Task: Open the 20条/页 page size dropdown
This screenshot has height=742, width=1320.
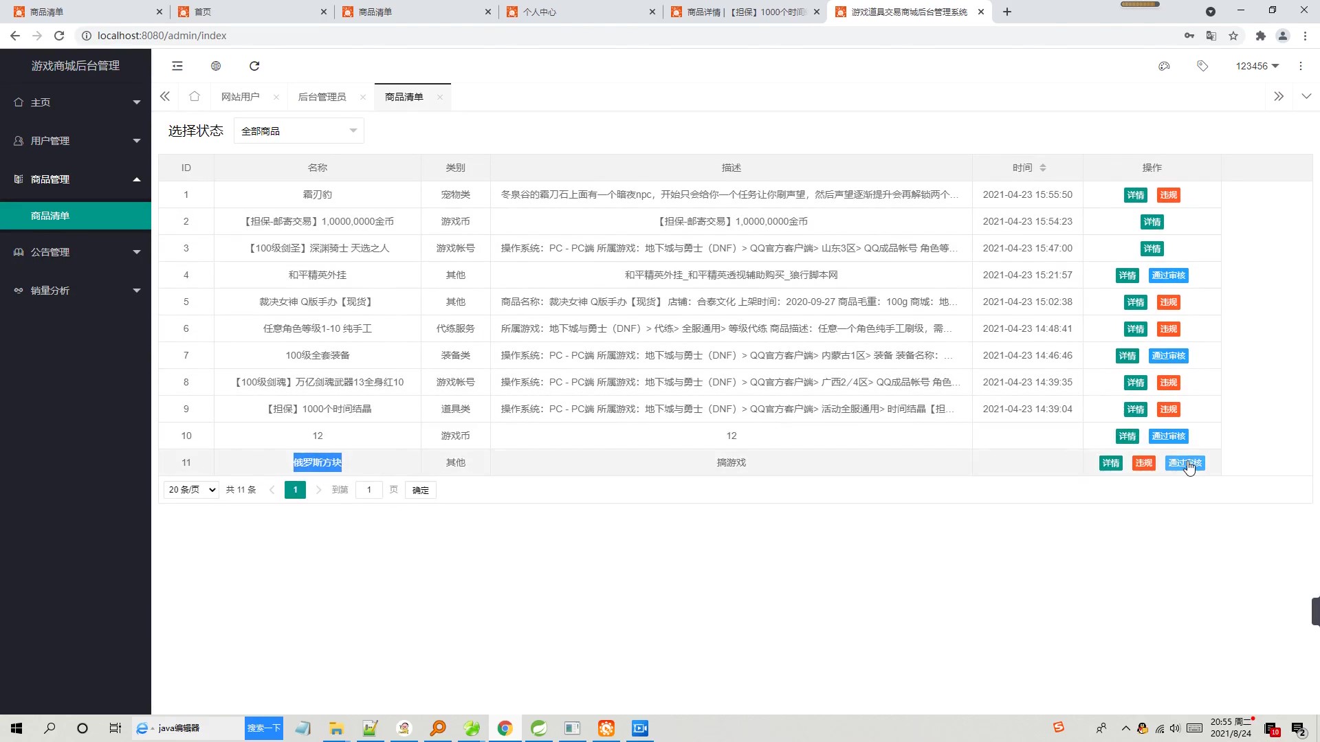Action: tap(190, 489)
